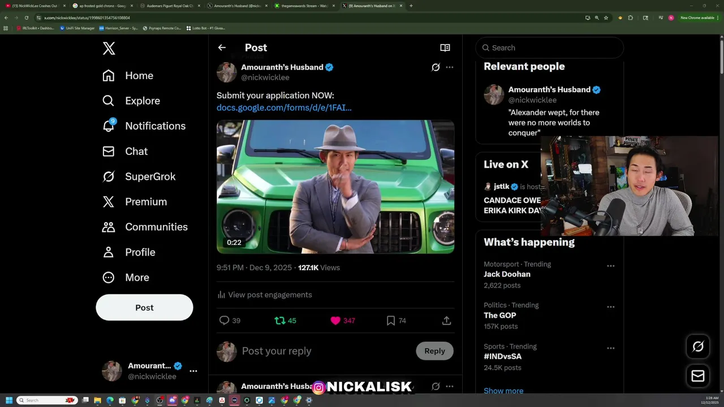
Task: Go to Communities
Action: (x=145, y=227)
